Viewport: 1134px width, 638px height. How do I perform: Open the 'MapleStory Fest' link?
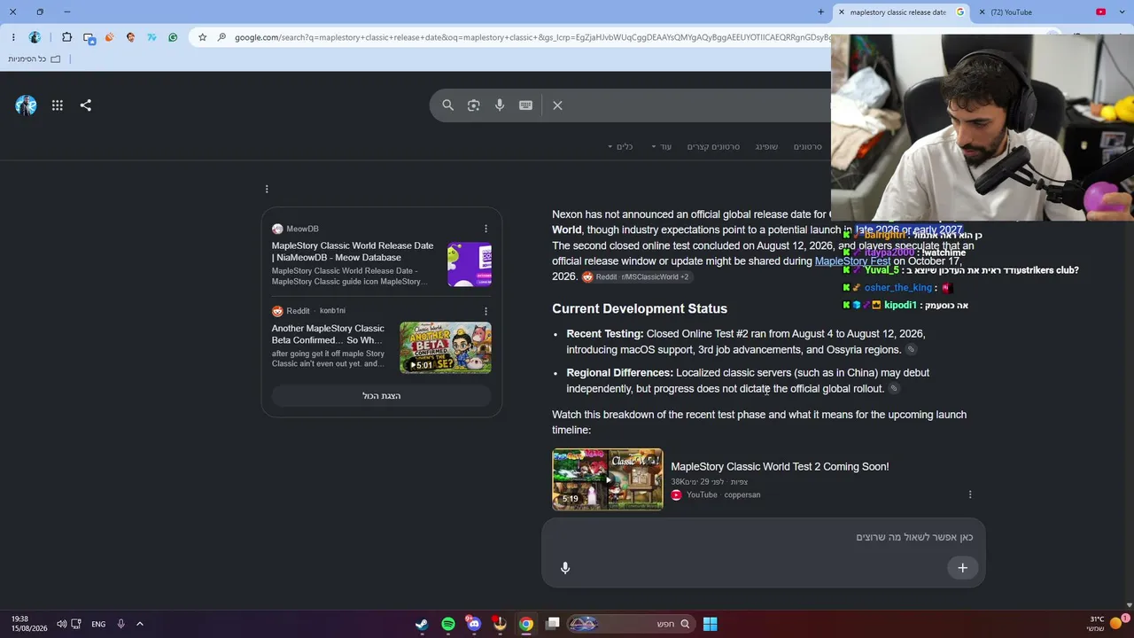point(852,261)
